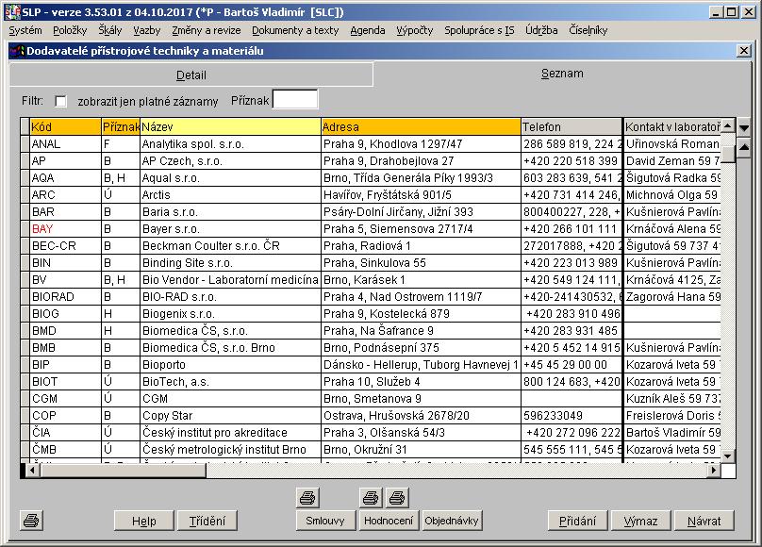
Task: Click the Adresa column header
Action: click(x=421, y=126)
